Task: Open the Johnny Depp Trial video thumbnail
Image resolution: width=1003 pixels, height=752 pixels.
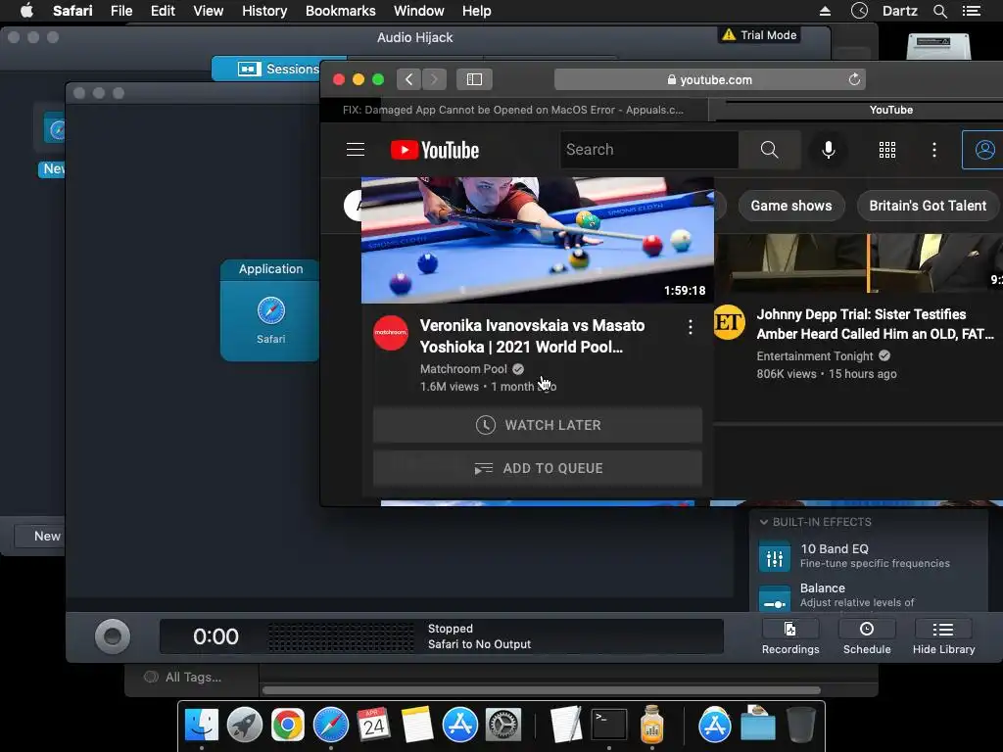Action: tap(858, 263)
